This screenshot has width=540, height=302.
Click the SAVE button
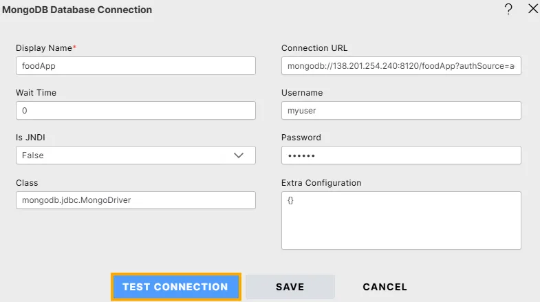(290, 287)
